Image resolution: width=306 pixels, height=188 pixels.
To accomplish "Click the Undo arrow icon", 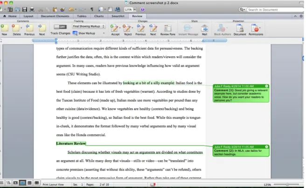I will [x=71, y=9].
